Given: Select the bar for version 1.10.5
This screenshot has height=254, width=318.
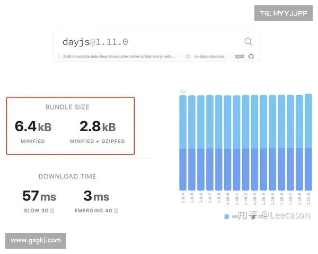Looking at the screenshot, I should [272, 143].
